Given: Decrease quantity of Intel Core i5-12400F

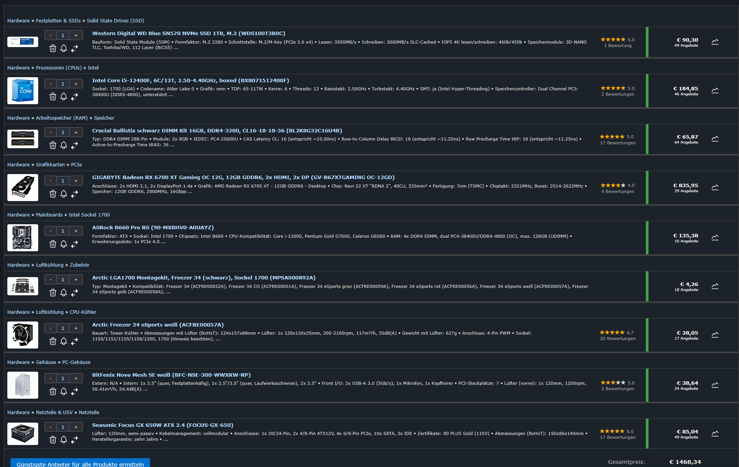Looking at the screenshot, I should point(51,84).
